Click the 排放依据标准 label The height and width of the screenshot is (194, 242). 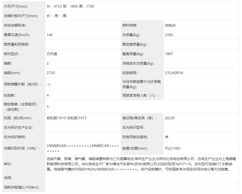tap(15, 25)
